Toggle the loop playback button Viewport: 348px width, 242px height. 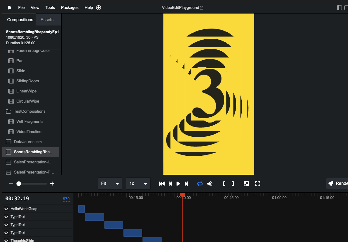[200, 184]
